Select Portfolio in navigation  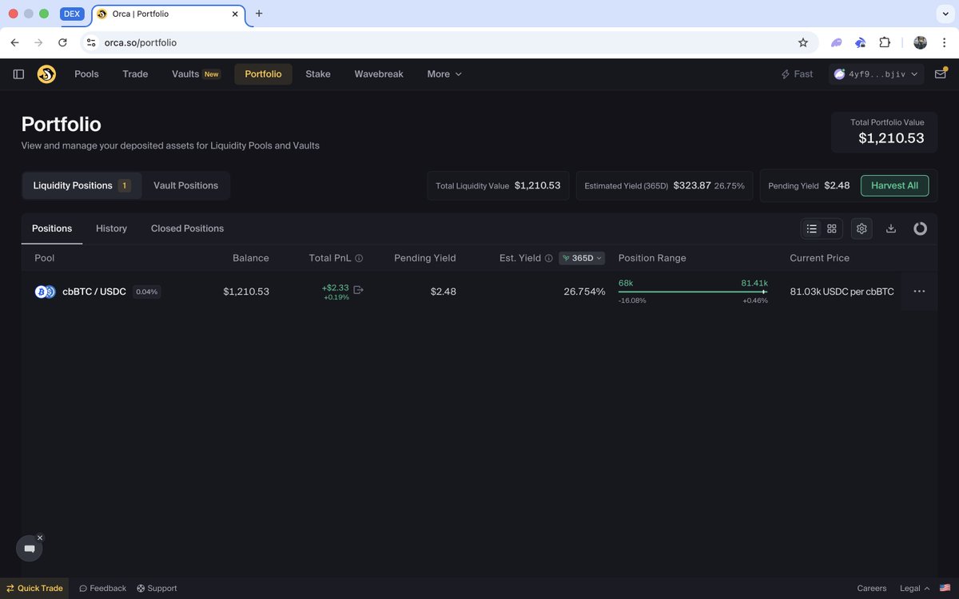(263, 74)
